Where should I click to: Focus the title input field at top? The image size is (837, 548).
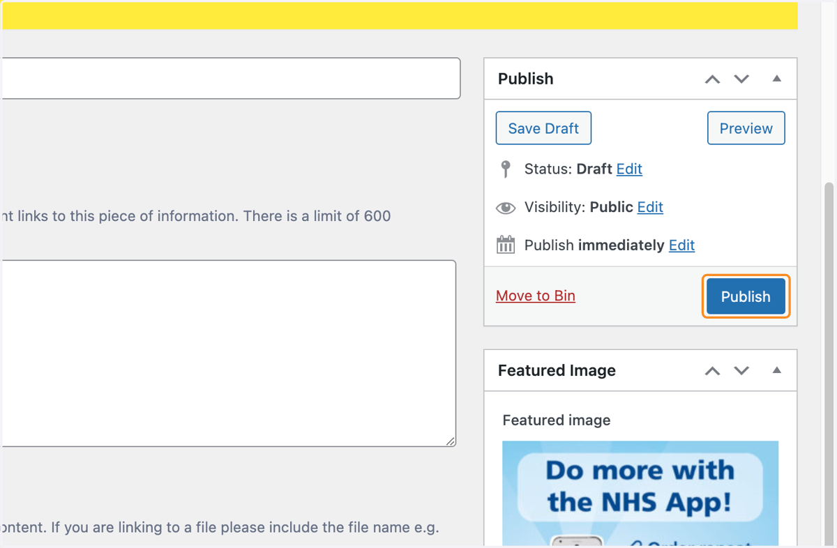(230, 78)
